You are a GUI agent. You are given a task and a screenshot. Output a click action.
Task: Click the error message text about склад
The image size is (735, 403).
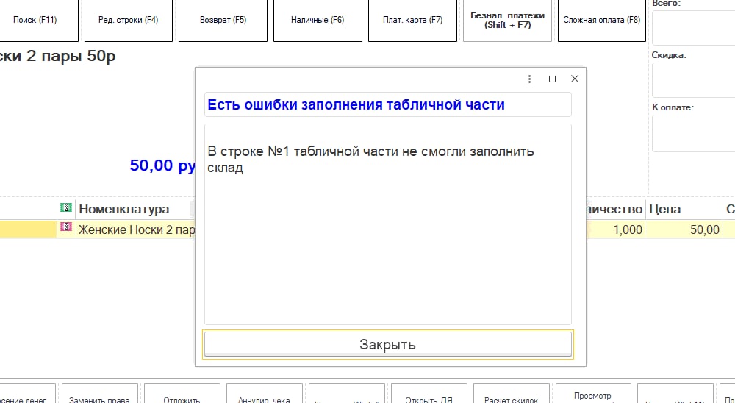[370, 160]
